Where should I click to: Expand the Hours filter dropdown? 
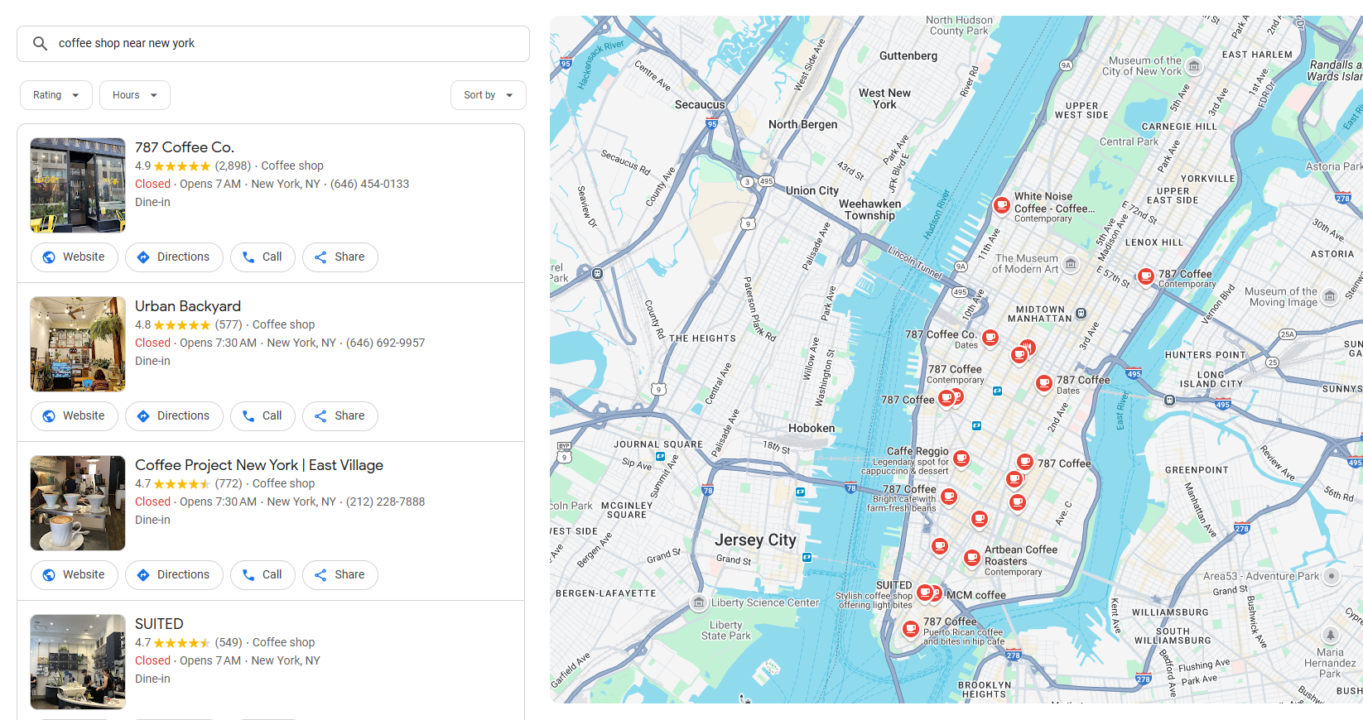pyautogui.click(x=134, y=95)
